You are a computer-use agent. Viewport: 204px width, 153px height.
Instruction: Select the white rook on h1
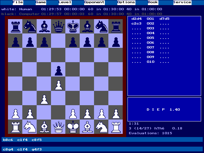pos(116,127)
